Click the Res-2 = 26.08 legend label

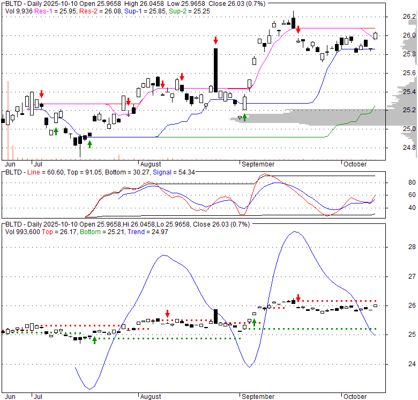click(101, 11)
